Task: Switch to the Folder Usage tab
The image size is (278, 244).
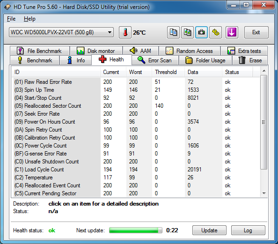Action: coord(205,60)
